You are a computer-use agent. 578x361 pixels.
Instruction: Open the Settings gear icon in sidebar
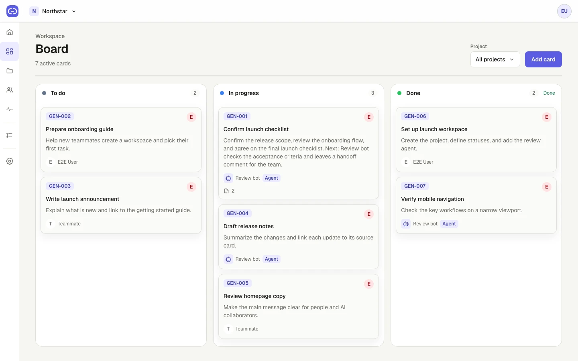[x=10, y=161]
